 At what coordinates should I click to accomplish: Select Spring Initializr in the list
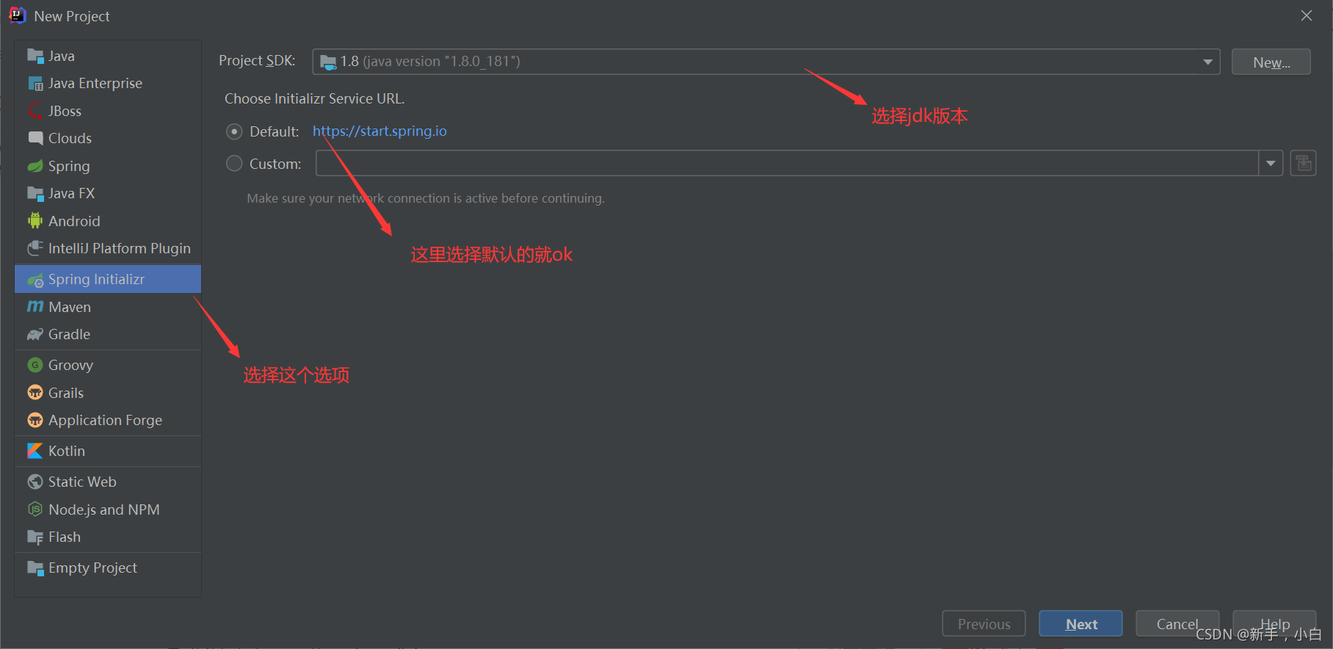pyautogui.click(x=108, y=279)
